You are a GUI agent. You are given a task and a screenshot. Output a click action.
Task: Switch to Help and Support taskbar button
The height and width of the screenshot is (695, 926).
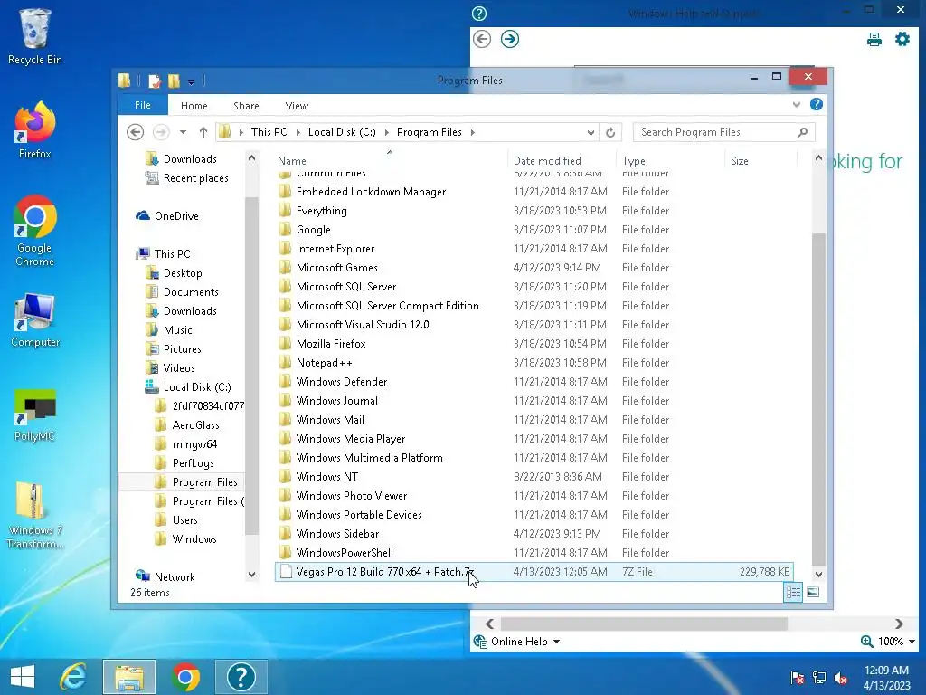241,677
